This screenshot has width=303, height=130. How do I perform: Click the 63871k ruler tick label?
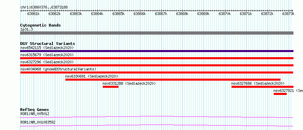click(x=246, y=14)
